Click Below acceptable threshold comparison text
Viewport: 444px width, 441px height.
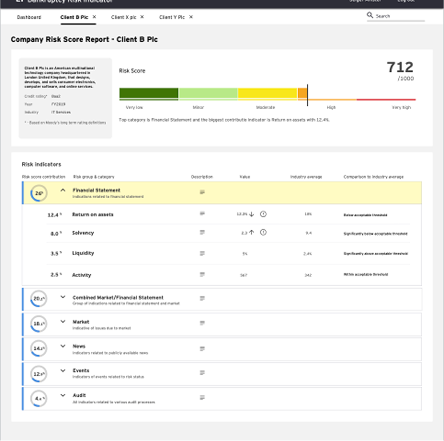pyautogui.click(x=365, y=215)
